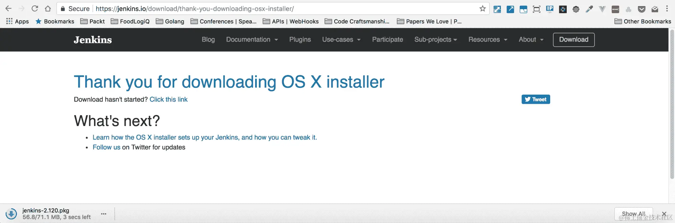
Task: Click the Secure padlock site info
Action: pos(75,8)
